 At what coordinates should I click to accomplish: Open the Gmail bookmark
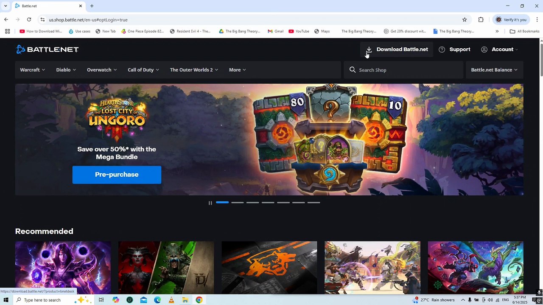click(275, 31)
